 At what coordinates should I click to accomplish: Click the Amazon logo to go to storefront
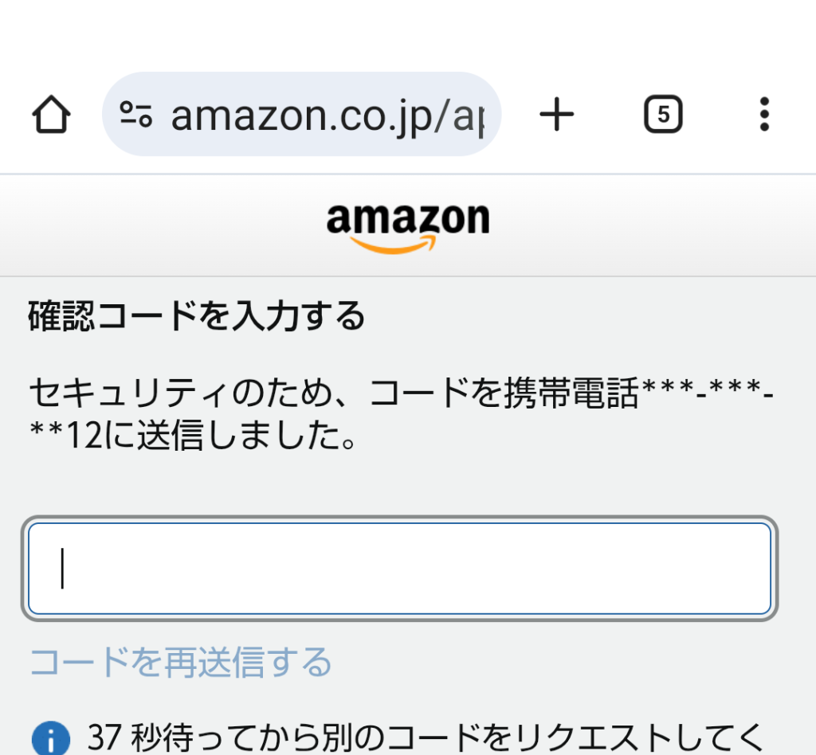[408, 223]
